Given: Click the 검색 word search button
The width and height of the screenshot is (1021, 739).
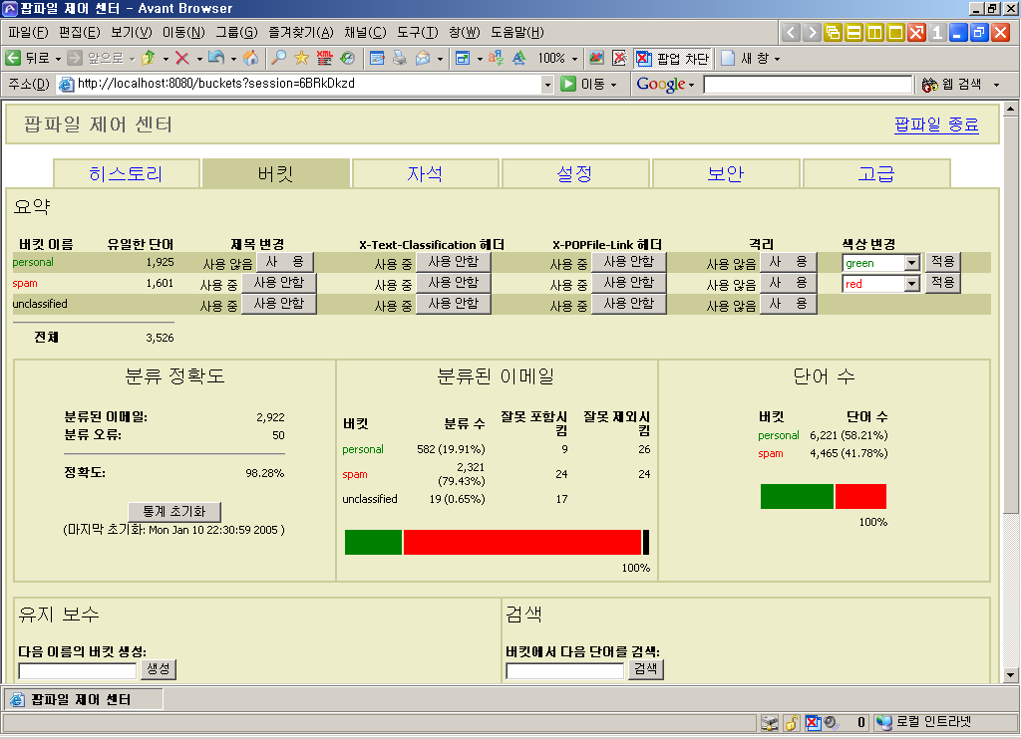Looking at the screenshot, I should click(x=645, y=669).
